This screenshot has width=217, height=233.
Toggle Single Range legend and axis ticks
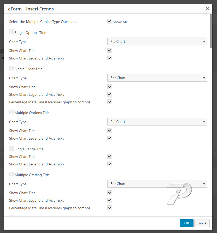110,164
